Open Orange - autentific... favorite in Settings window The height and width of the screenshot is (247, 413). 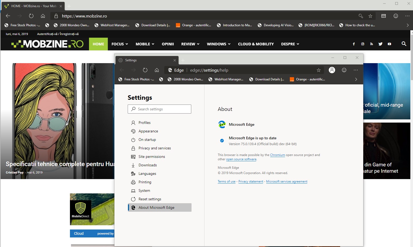click(307, 79)
